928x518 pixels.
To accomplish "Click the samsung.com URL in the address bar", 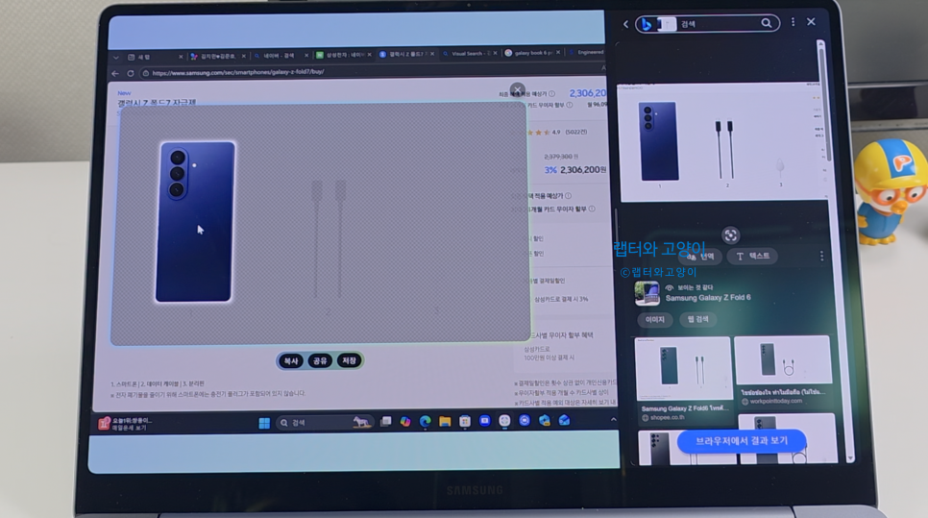I will 238,72.
